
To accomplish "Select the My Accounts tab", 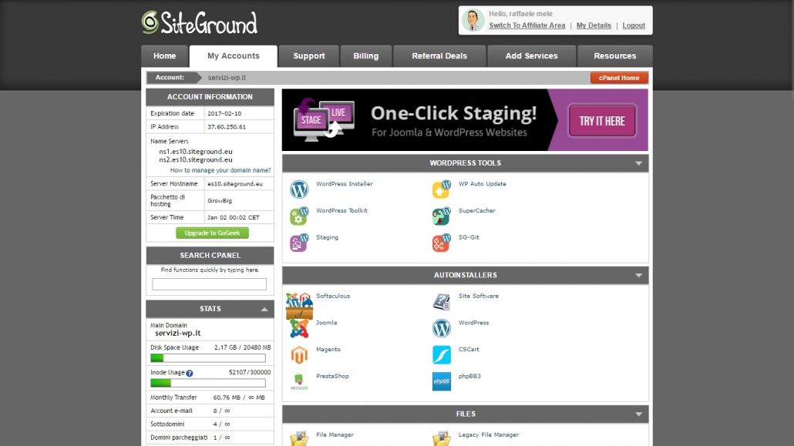I will click(233, 56).
